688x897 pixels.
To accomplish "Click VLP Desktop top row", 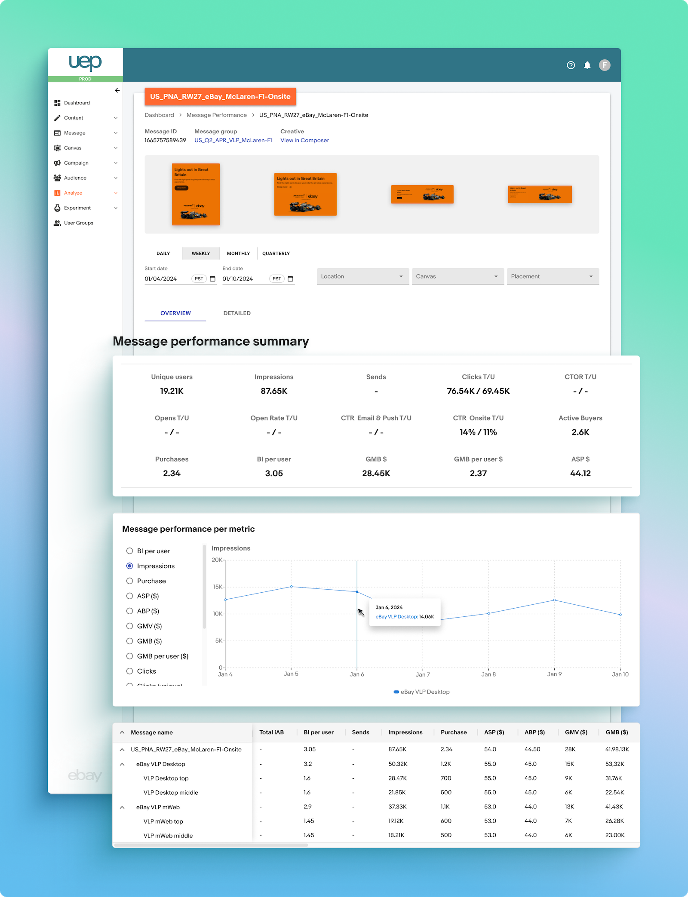I will point(376,778).
